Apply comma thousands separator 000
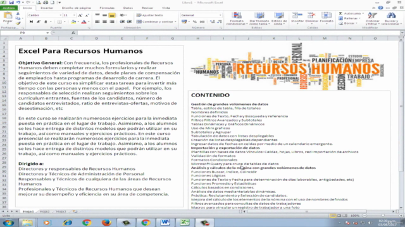This screenshot has width=405, height=227. (202, 21)
